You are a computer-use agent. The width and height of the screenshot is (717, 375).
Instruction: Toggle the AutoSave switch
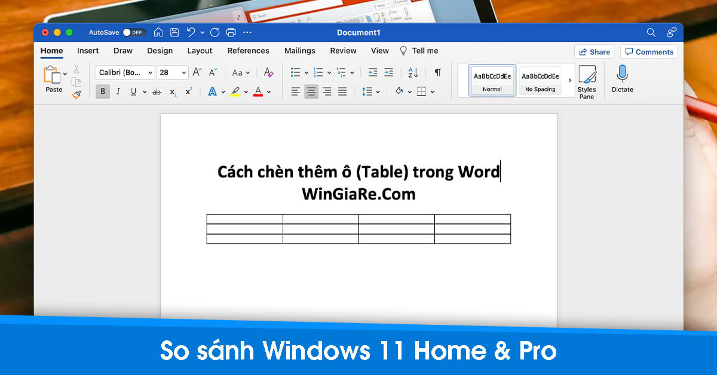pos(134,32)
